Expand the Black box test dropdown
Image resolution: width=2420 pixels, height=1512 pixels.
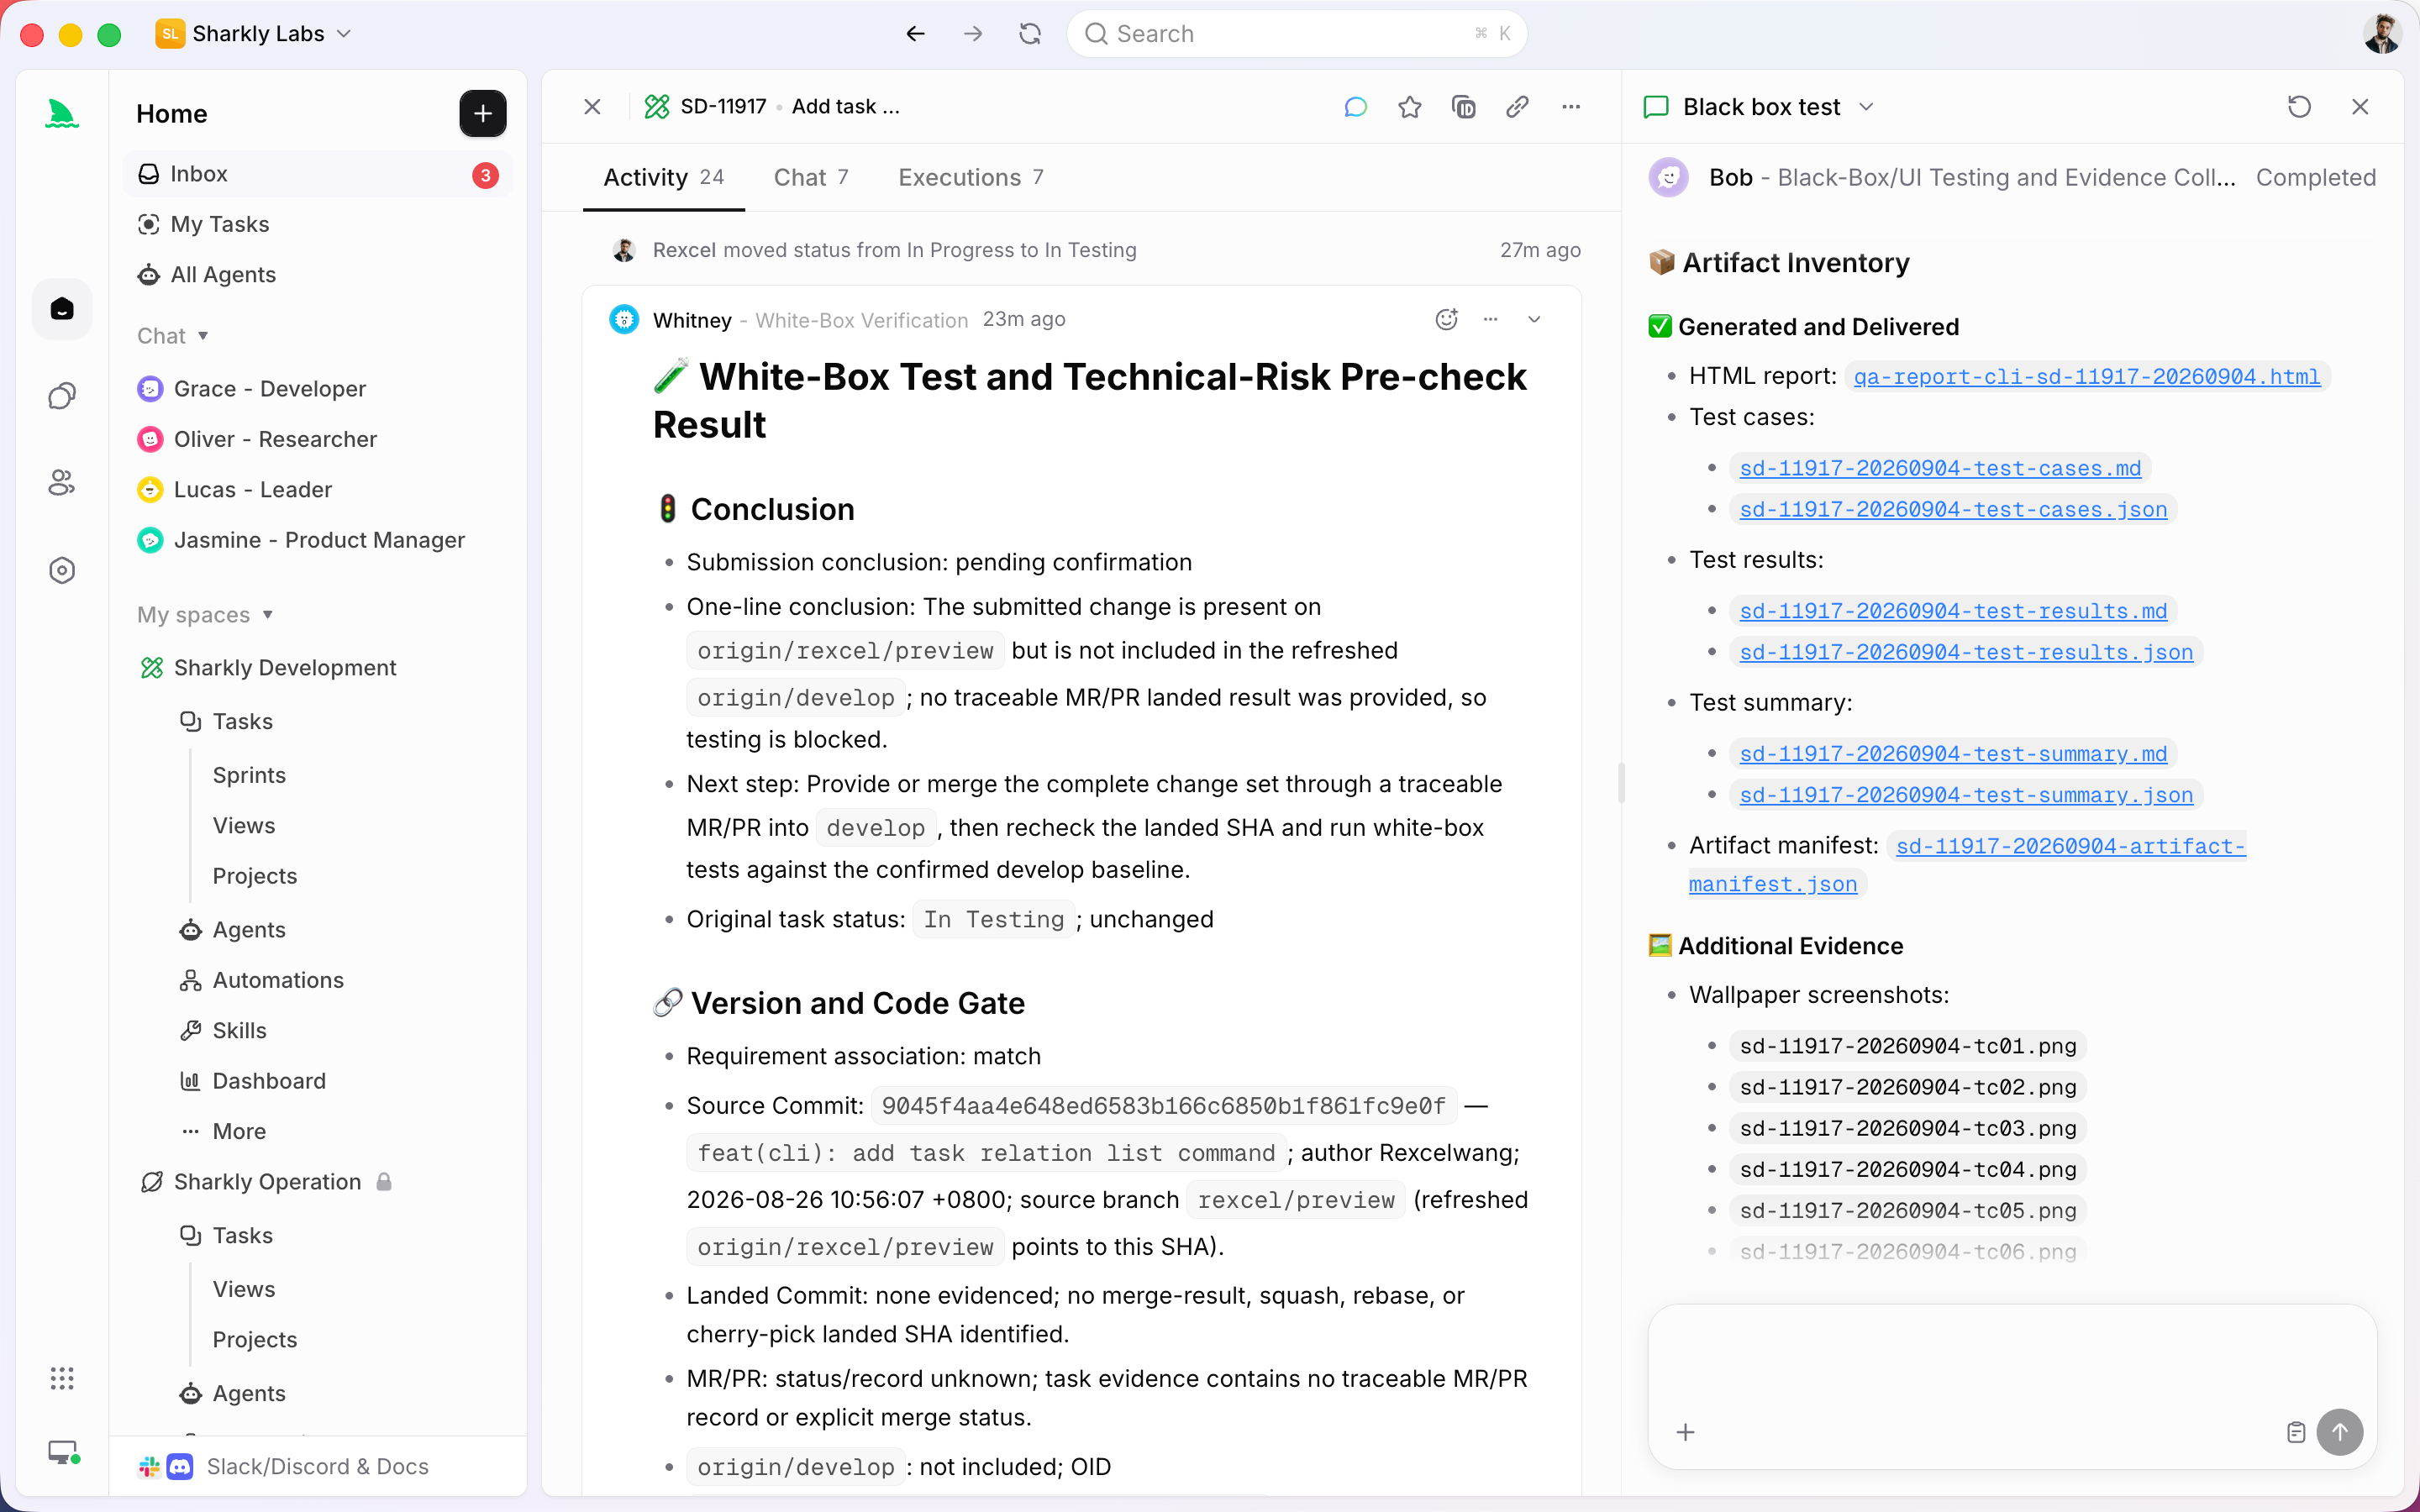coord(1866,107)
